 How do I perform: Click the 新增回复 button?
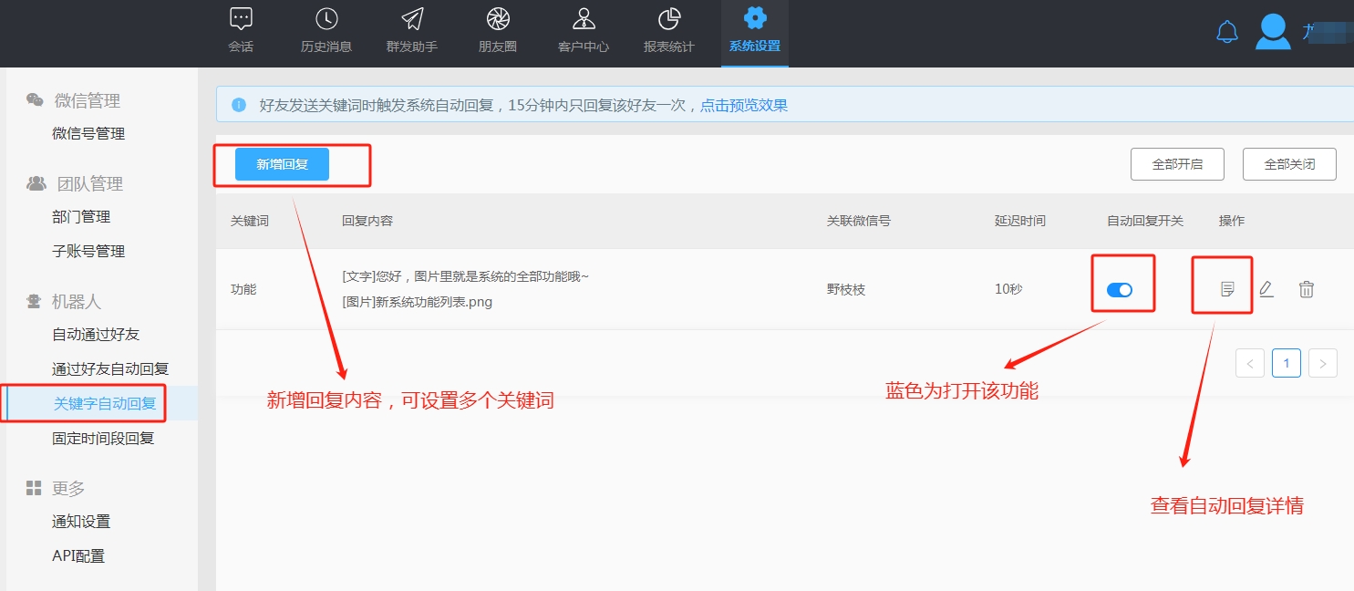pyautogui.click(x=282, y=164)
